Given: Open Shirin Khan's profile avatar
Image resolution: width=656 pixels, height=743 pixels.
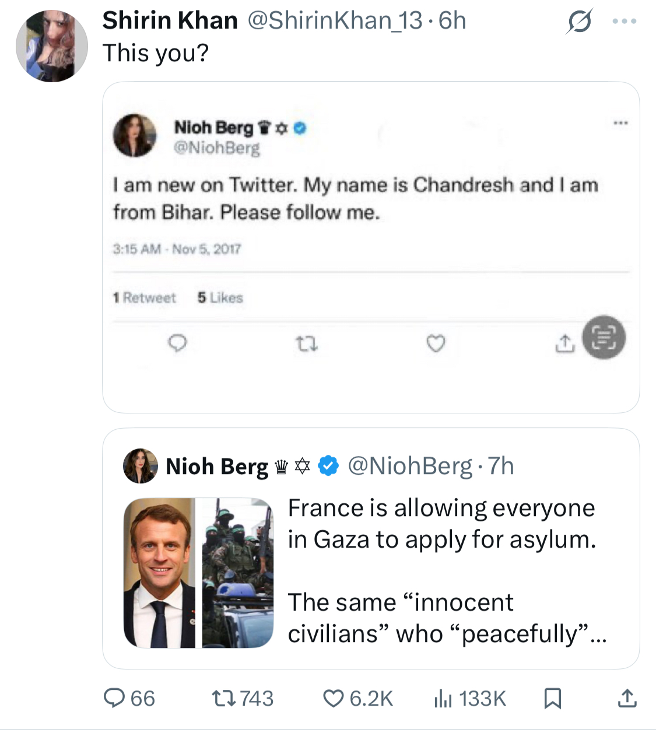Looking at the screenshot, I should (x=52, y=46).
